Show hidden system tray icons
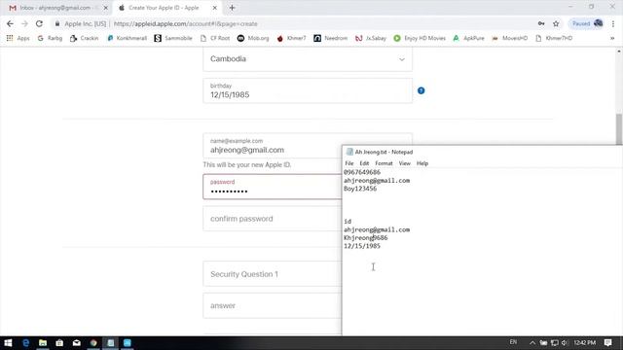This screenshot has height=350, width=623. pos(532,343)
